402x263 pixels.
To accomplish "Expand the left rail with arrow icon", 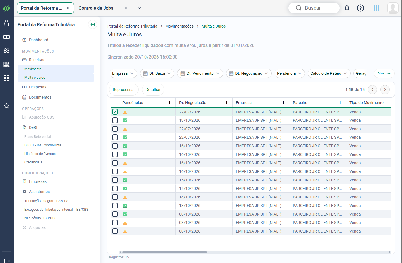I will click(7, 261).
